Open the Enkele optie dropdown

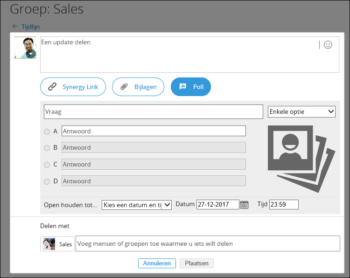tap(301, 111)
